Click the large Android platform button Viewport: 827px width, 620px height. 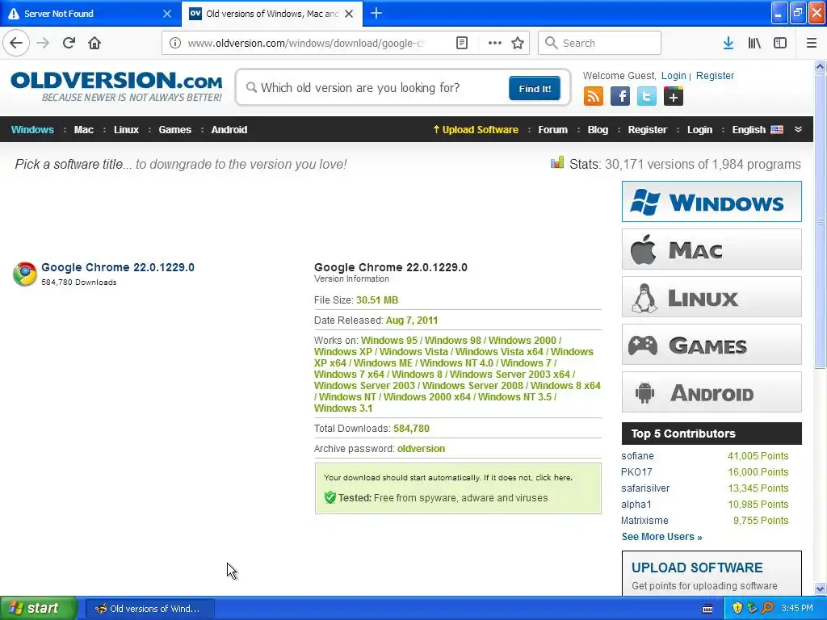click(712, 392)
